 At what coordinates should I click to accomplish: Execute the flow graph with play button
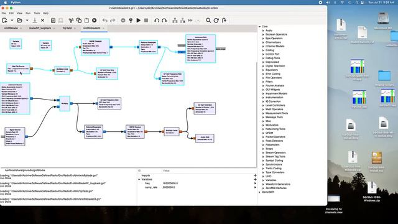click(x=138, y=21)
